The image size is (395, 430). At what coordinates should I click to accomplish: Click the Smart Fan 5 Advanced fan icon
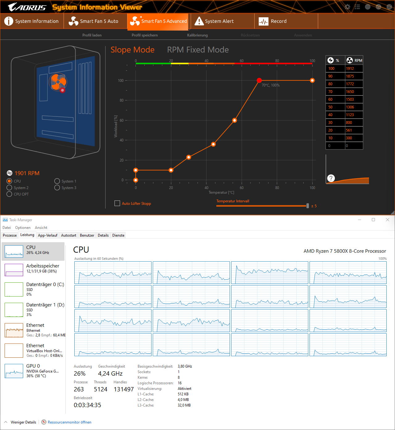(x=135, y=21)
